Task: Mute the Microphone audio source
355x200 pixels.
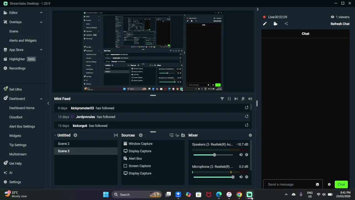Action: 241,177
